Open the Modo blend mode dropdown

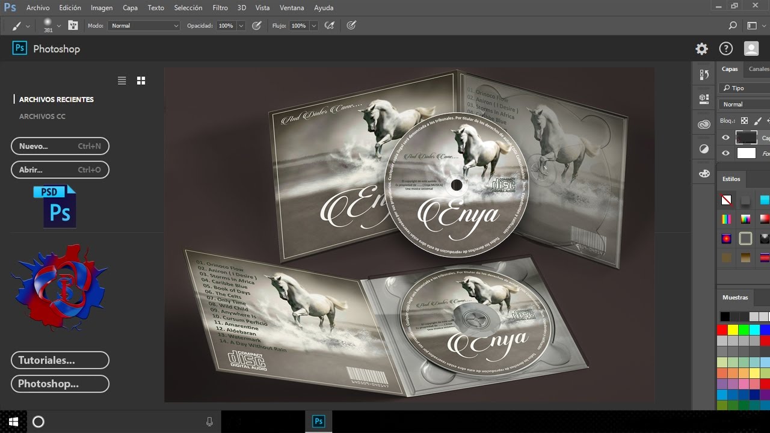point(144,26)
